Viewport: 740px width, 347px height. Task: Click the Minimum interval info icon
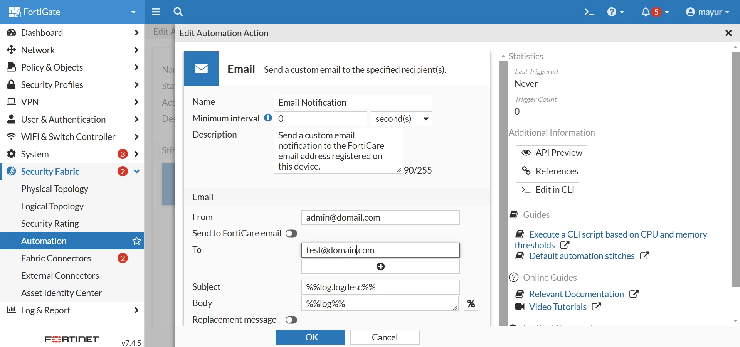click(268, 118)
